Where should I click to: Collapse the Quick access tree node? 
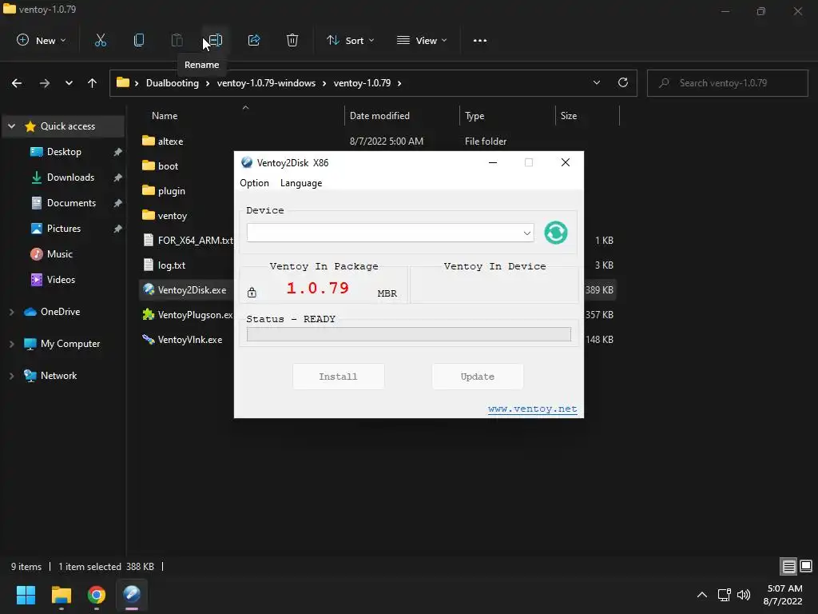click(x=11, y=126)
